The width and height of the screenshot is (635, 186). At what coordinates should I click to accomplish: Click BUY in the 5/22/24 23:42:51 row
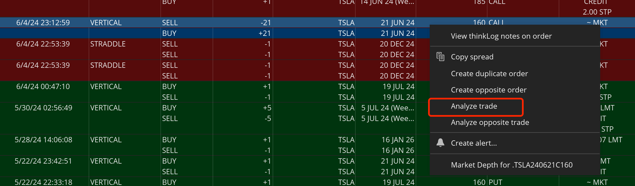pos(169,161)
